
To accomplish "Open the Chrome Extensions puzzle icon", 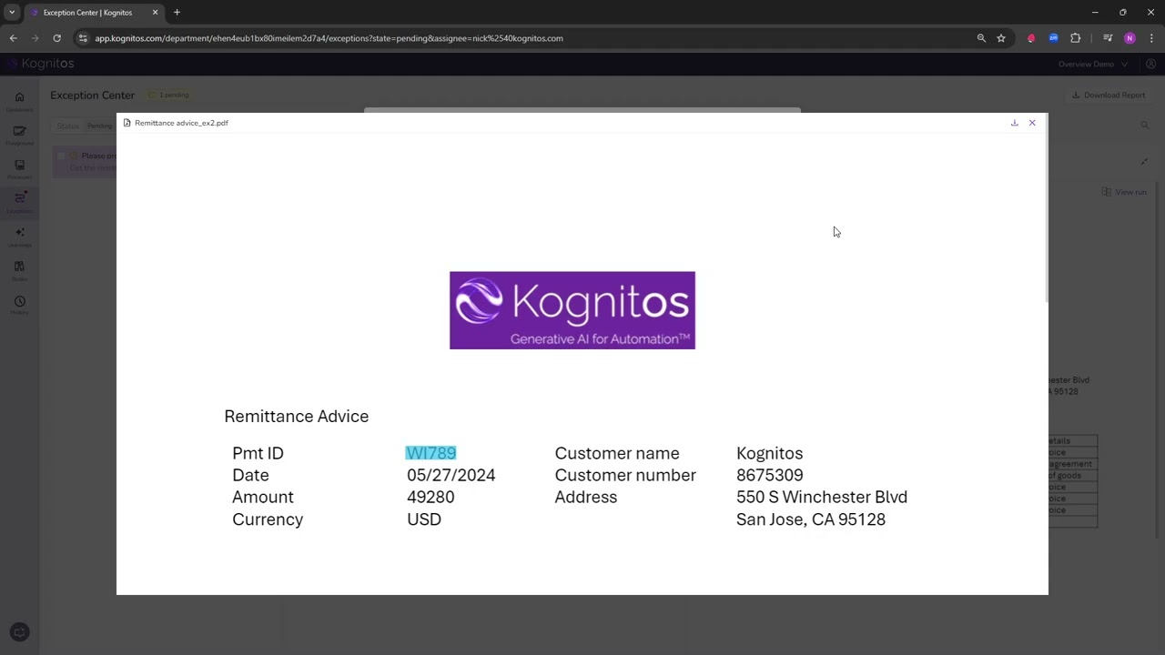I will click(x=1076, y=38).
